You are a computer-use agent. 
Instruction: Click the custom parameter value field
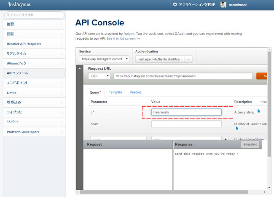(x=186, y=138)
